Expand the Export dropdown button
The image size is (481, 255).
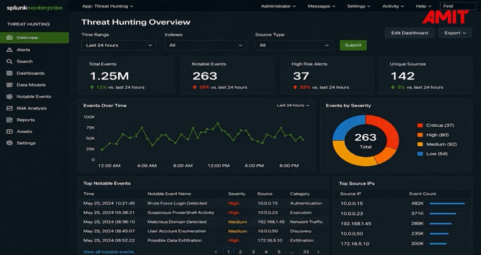[455, 33]
